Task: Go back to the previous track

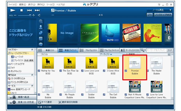Action: tap(29, 10)
